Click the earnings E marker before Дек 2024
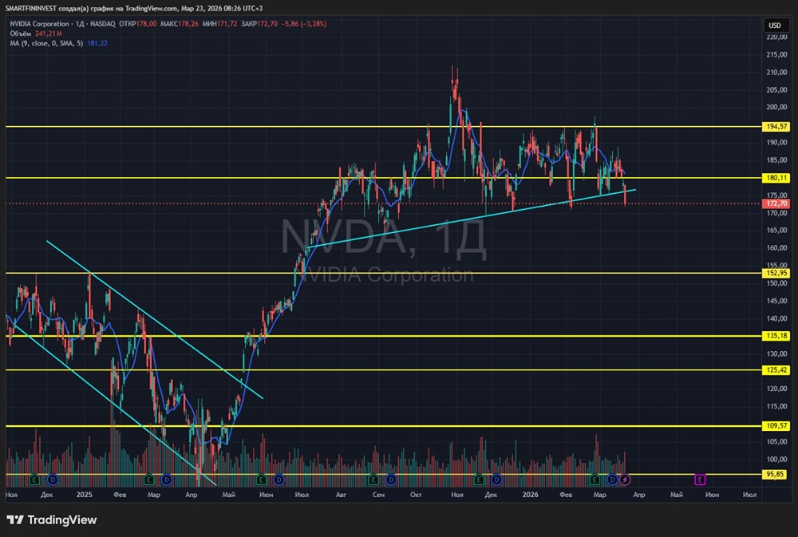 (34, 480)
